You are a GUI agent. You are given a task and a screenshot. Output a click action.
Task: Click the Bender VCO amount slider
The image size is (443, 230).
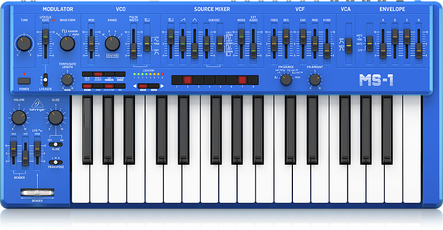coord(13,149)
